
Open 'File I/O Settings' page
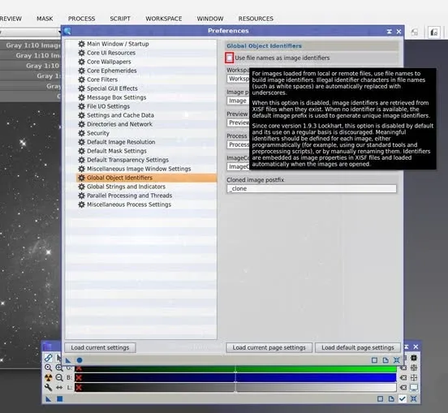point(108,106)
